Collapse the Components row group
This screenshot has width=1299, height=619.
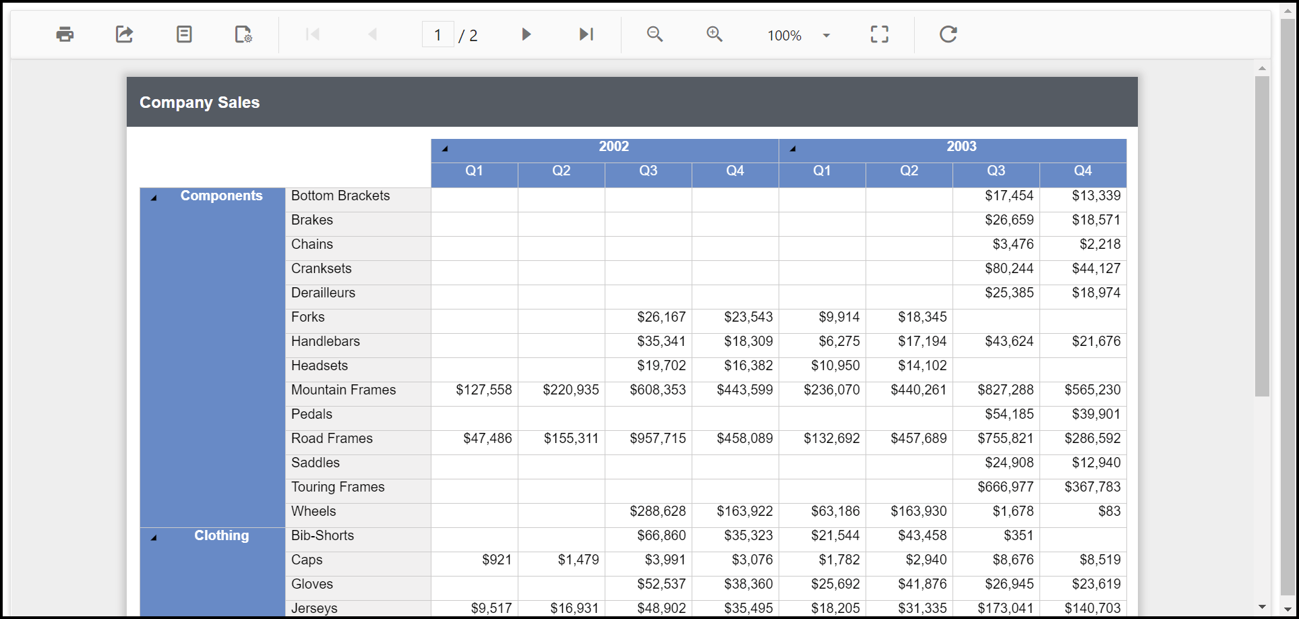pos(154,198)
